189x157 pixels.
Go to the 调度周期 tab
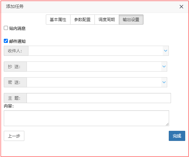(107, 20)
